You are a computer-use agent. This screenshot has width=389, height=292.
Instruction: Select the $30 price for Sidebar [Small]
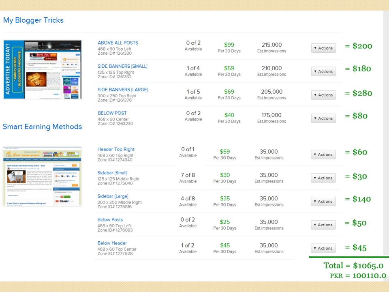(225, 175)
